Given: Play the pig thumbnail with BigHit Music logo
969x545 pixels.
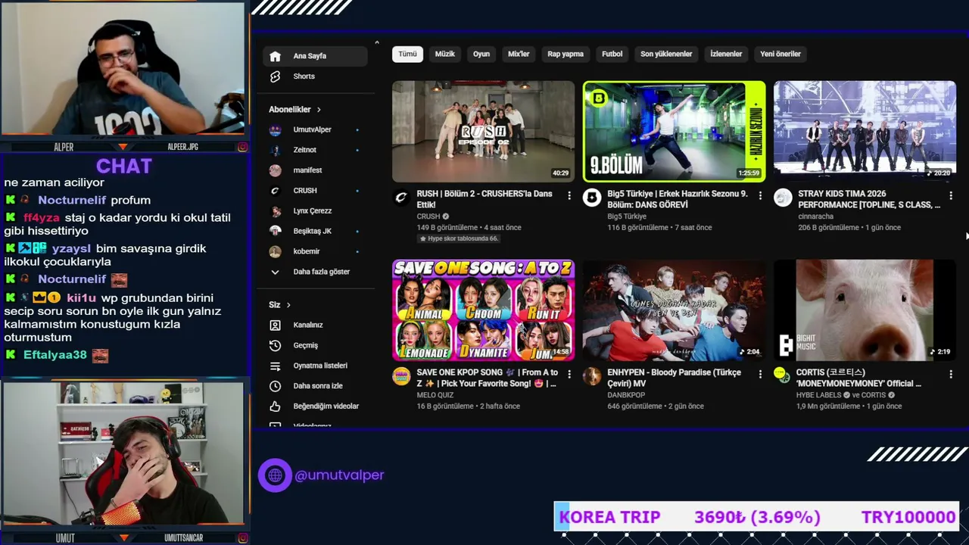Looking at the screenshot, I should (865, 310).
